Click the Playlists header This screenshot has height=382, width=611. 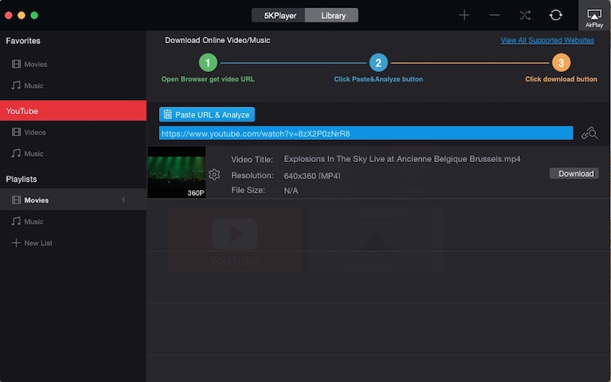point(21,179)
